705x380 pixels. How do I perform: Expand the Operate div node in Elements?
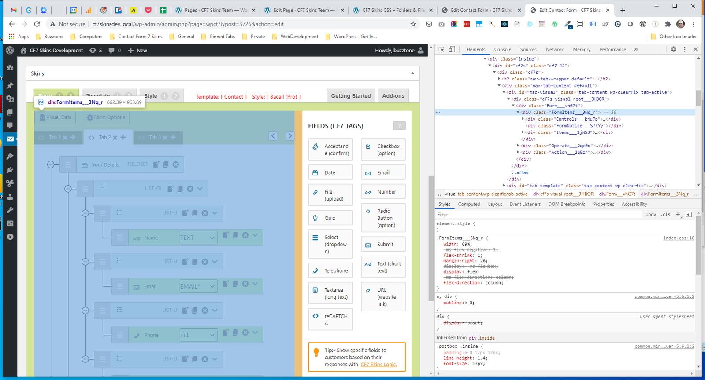tap(518, 146)
